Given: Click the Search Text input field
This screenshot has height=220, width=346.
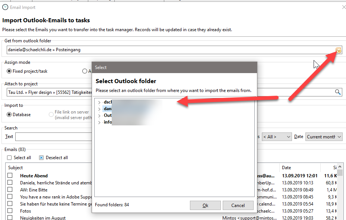Looking at the screenshot, I should [x=52, y=137].
